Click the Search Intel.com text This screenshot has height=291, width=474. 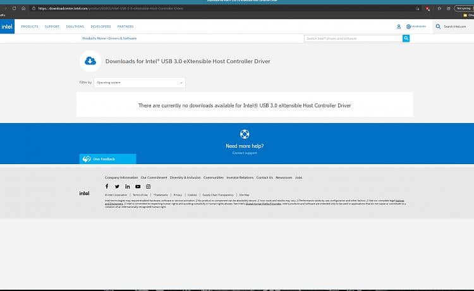[454, 27]
